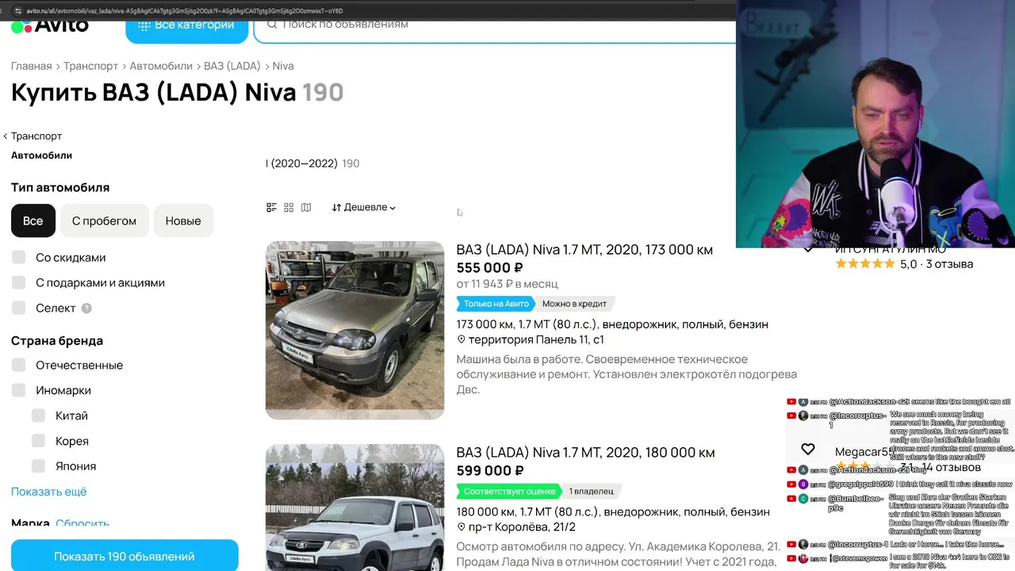Open 'ВАЗ (LADA)' breadcrumb link
This screenshot has width=1015, height=571.
(x=232, y=66)
